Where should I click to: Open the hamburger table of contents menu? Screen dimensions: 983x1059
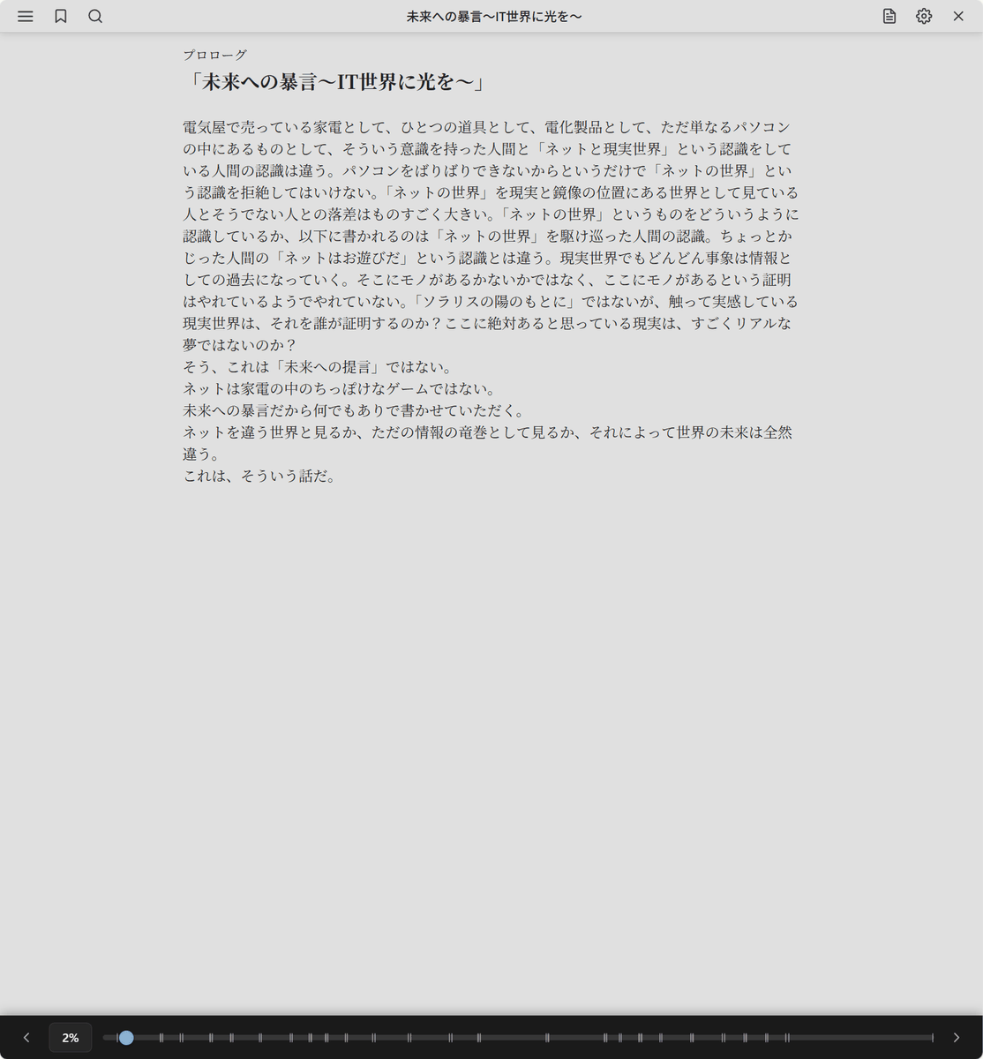point(26,17)
